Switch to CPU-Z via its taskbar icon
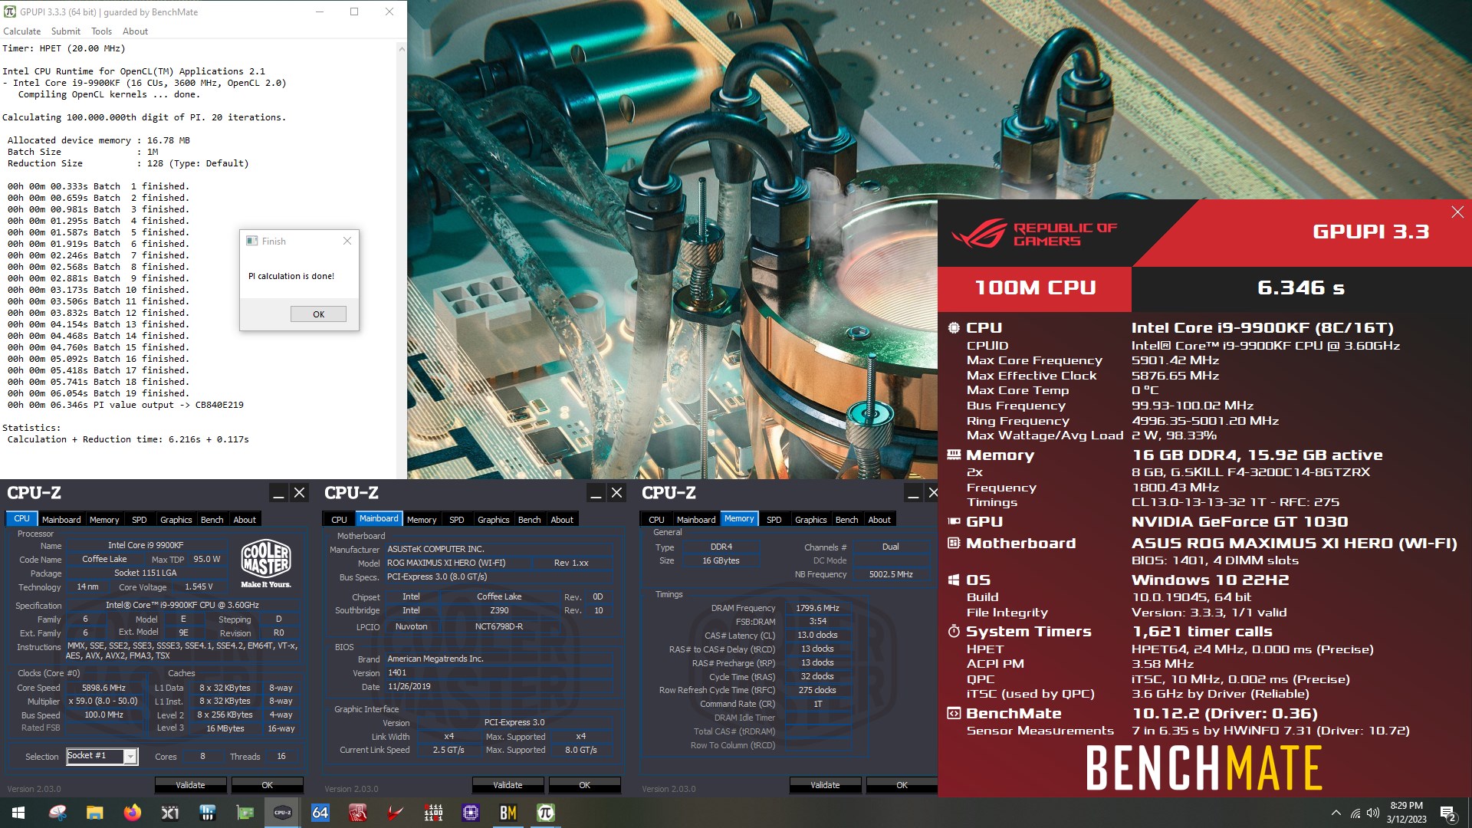The image size is (1472, 828). [283, 813]
